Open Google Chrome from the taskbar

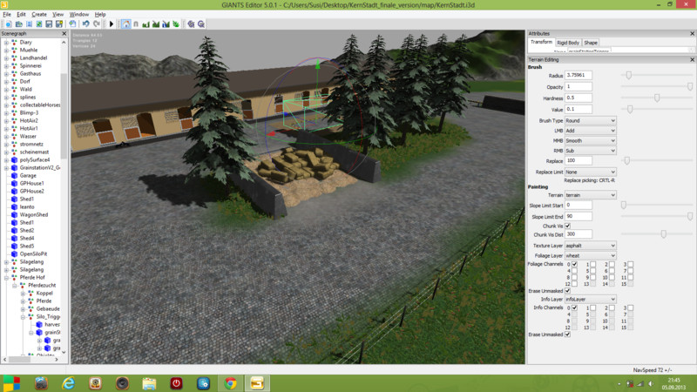pyautogui.click(x=230, y=382)
